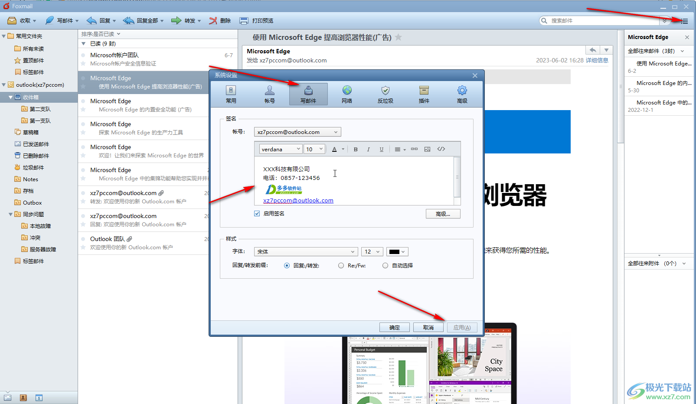Open the font color dropdown arrow
Viewport: 696px width, 404px height.
(343, 149)
